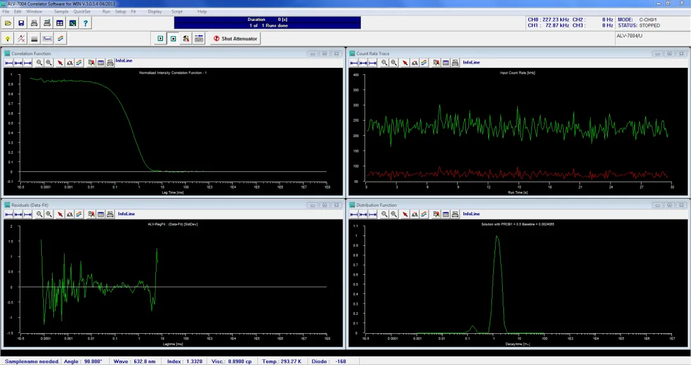Screen dimensions: 691x365
Task: Open the QuickSet menu
Action: [x=82, y=11]
